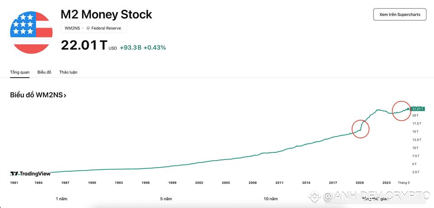
Task: Select the 5 năm time range
Action: (x=166, y=199)
